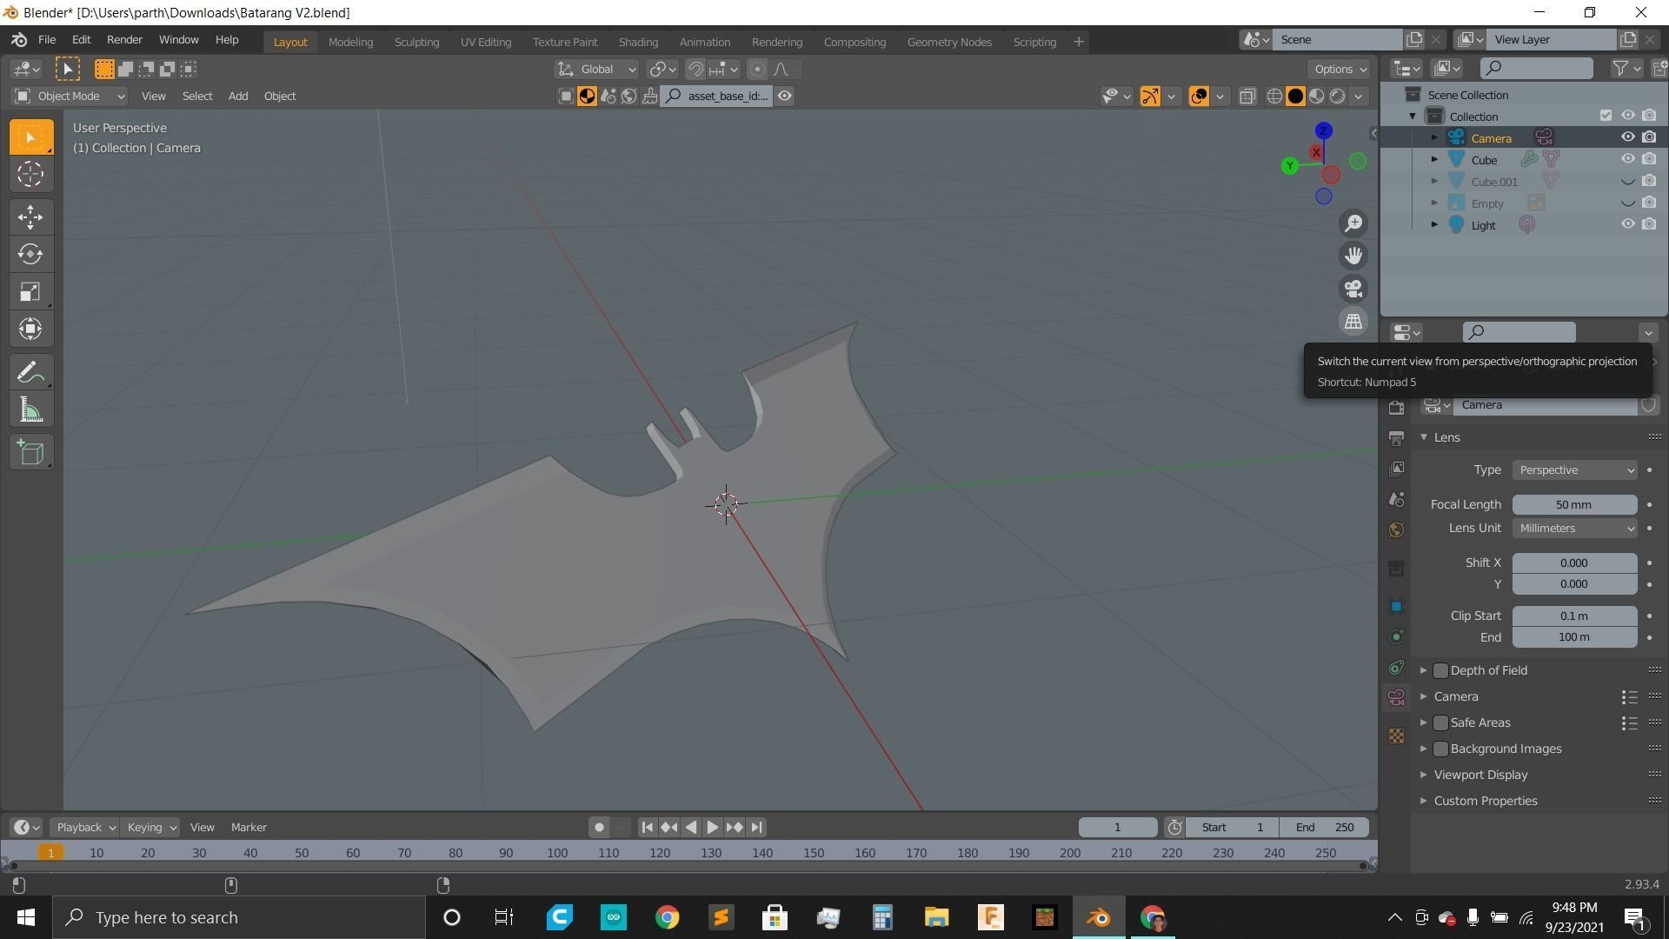
Task: Hide Light in viewport via eye icon
Action: pyautogui.click(x=1627, y=224)
